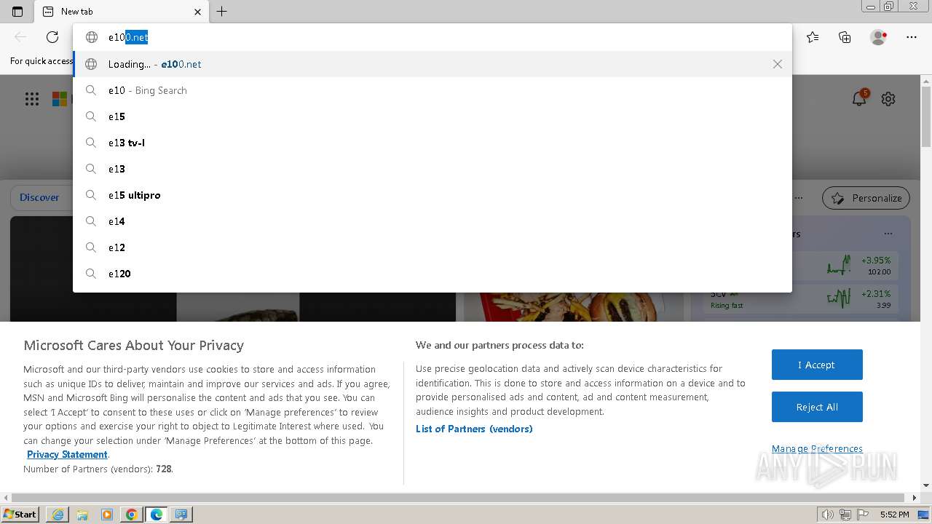Open the tab actions menu icon
The width and height of the screenshot is (932, 524).
17,12
